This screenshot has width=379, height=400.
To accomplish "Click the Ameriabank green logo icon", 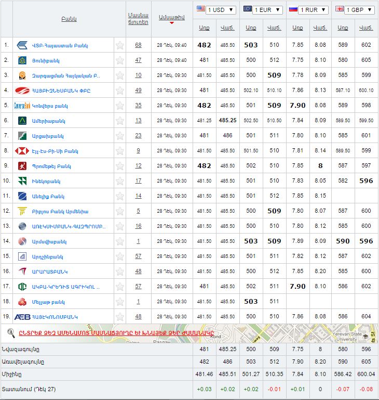I will click(22, 121).
